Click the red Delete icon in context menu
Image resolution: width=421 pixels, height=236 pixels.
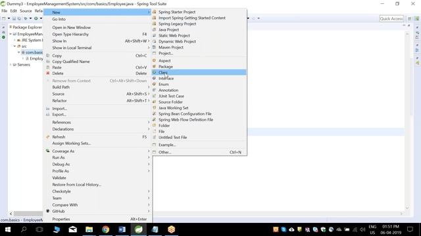coord(48,73)
